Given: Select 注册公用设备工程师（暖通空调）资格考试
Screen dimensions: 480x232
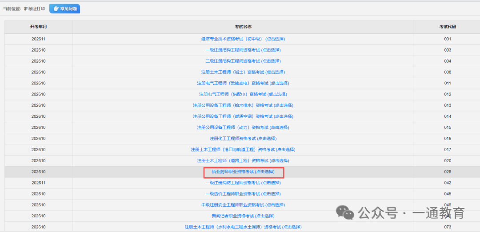Looking at the screenshot, I should tap(243, 116).
